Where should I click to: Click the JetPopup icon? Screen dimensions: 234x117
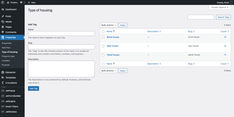pyautogui.click(x=3, y=91)
